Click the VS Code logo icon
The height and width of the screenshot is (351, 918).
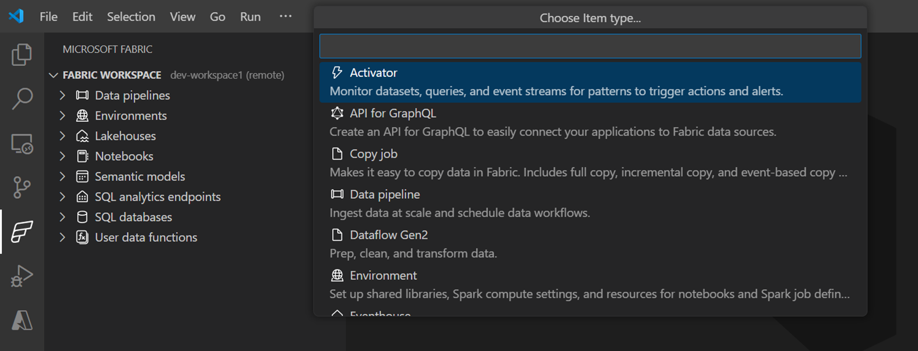(16, 16)
